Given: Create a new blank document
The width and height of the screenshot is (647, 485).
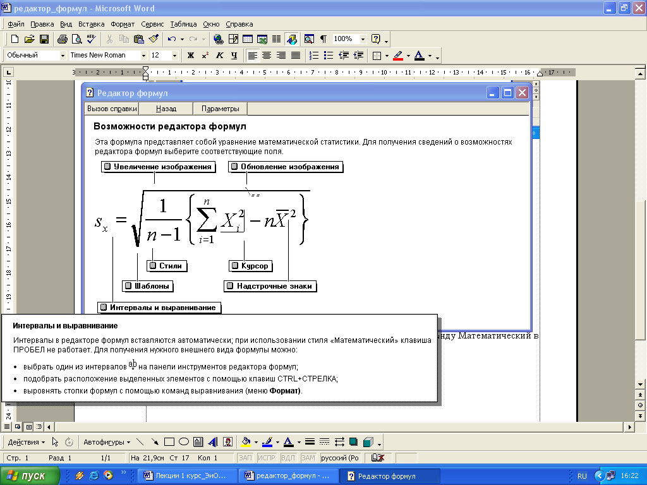Looking at the screenshot, I should tap(15, 39).
